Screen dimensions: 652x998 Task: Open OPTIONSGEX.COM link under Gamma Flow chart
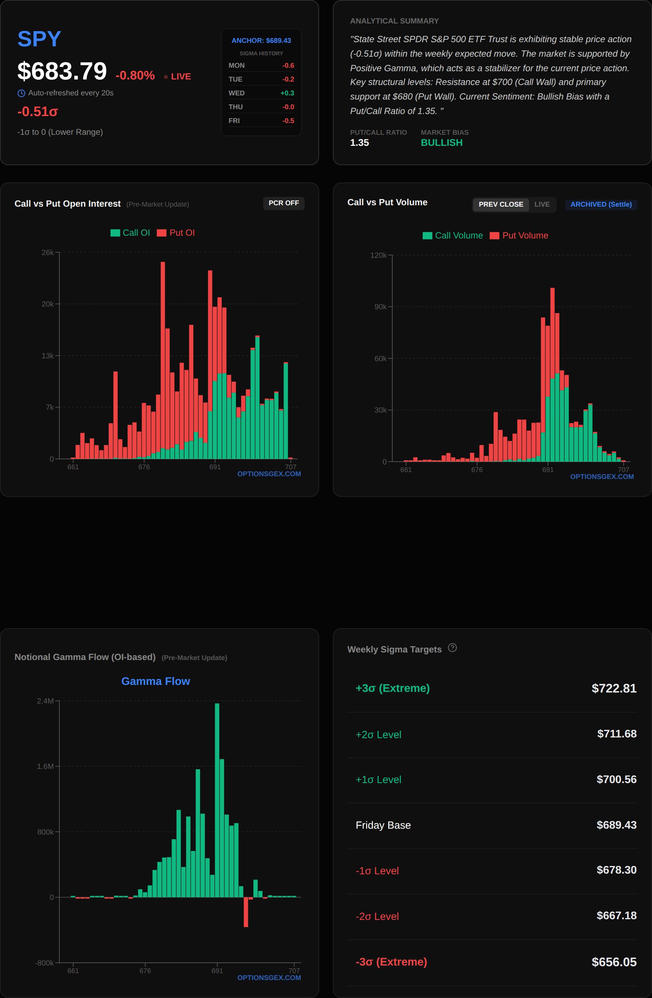pyautogui.click(x=269, y=978)
